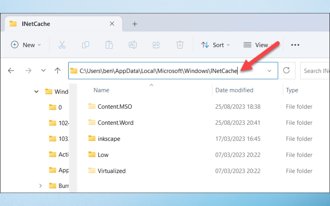Add a new tab
The image size is (330, 206).
pos(134,24)
